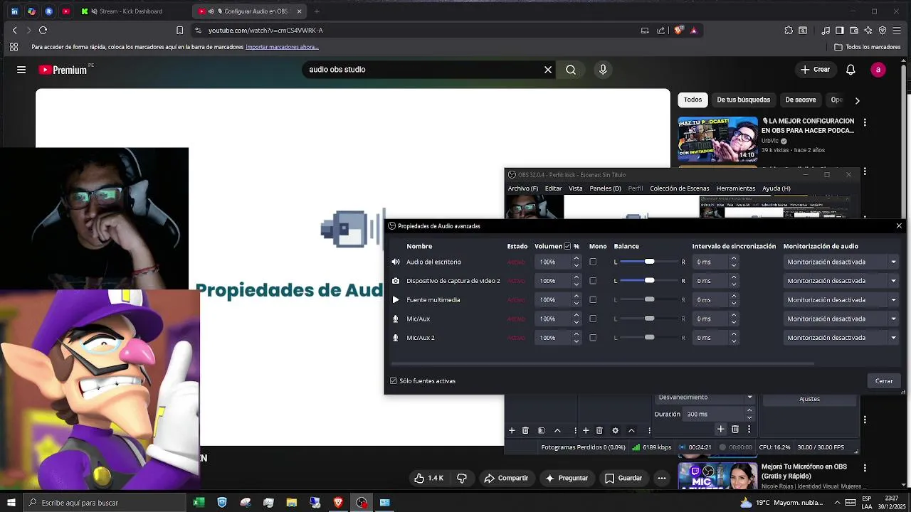Toggle the Volumen percent checkbox
911x512 pixels.
click(567, 246)
